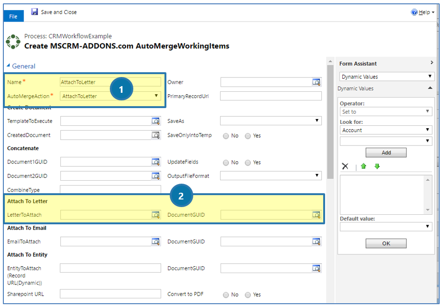Collapse the Form Assistant pane chevron
This screenshot has height=308, width=444.
(x=432, y=63)
